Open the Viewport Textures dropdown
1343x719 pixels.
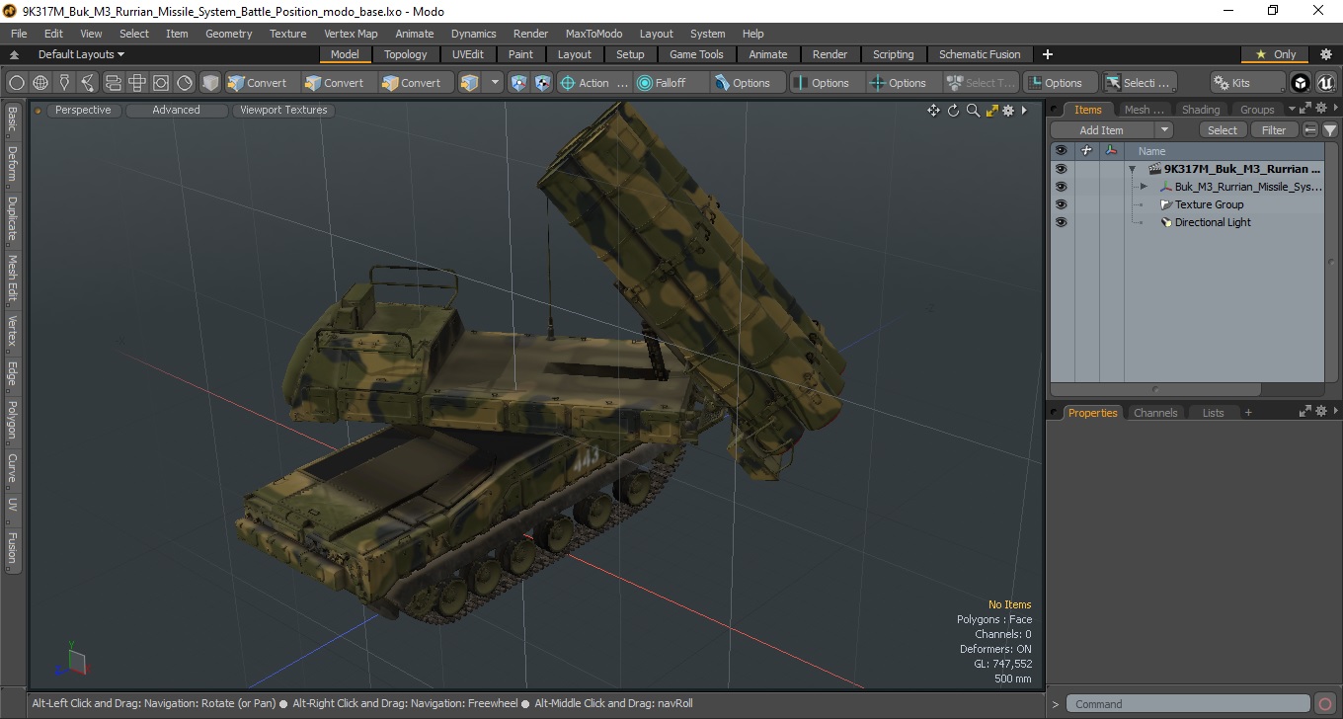[x=283, y=111]
